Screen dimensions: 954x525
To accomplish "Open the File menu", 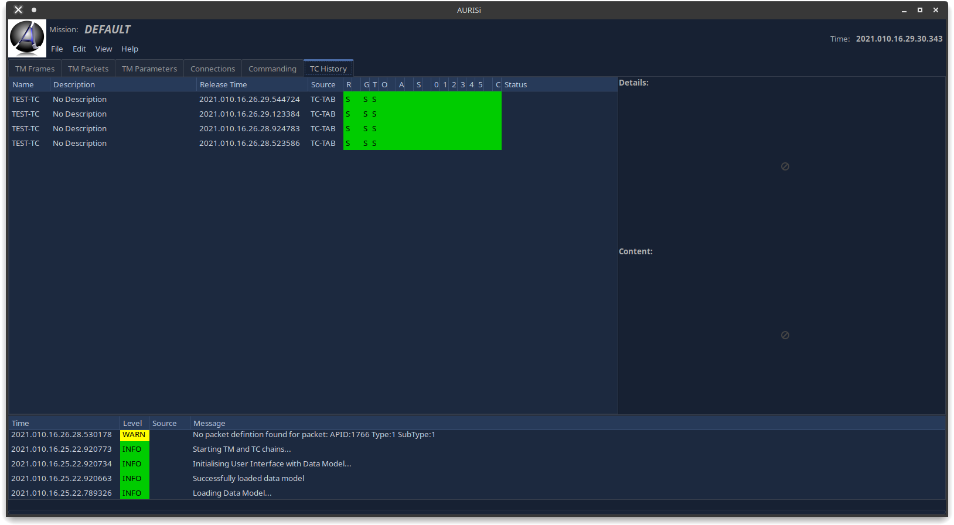I will pyautogui.click(x=57, y=49).
